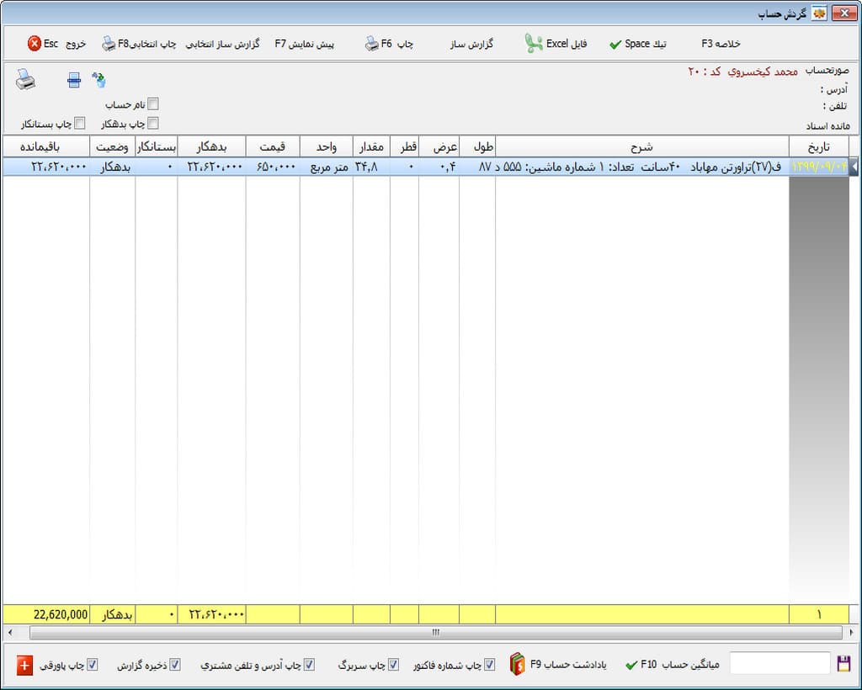Open account notes with the F9 book icon
Image resolution: width=862 pixels, height=690 pixels.
pyautogui.click(x=557, y=664)
